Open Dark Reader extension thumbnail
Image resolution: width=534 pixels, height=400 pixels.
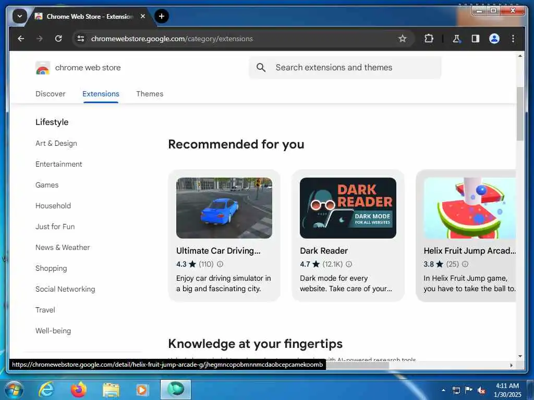[x=348, y=208]
